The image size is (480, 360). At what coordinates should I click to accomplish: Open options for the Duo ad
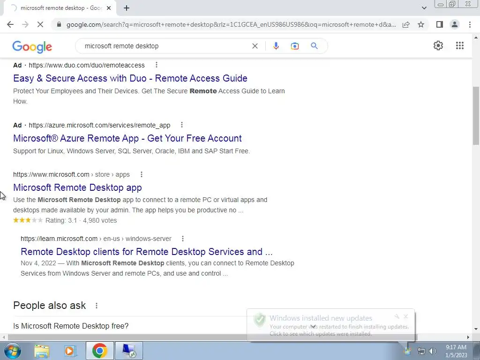tap(157, 65)
